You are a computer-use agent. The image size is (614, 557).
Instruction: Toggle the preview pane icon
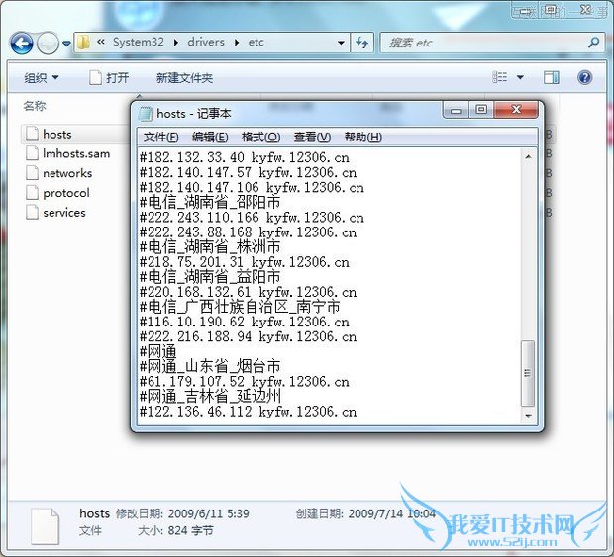click(552, 77)
